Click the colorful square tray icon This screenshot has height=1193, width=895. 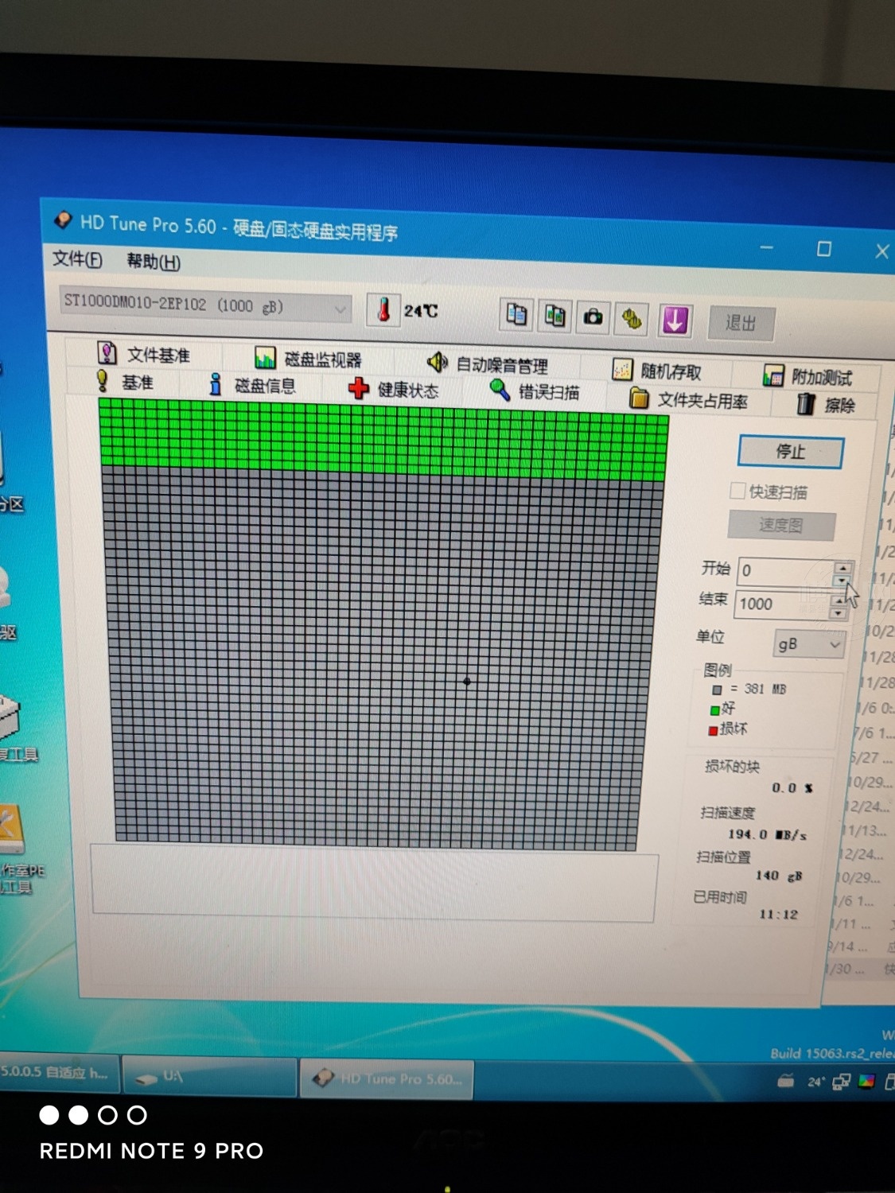[867, 1082]
